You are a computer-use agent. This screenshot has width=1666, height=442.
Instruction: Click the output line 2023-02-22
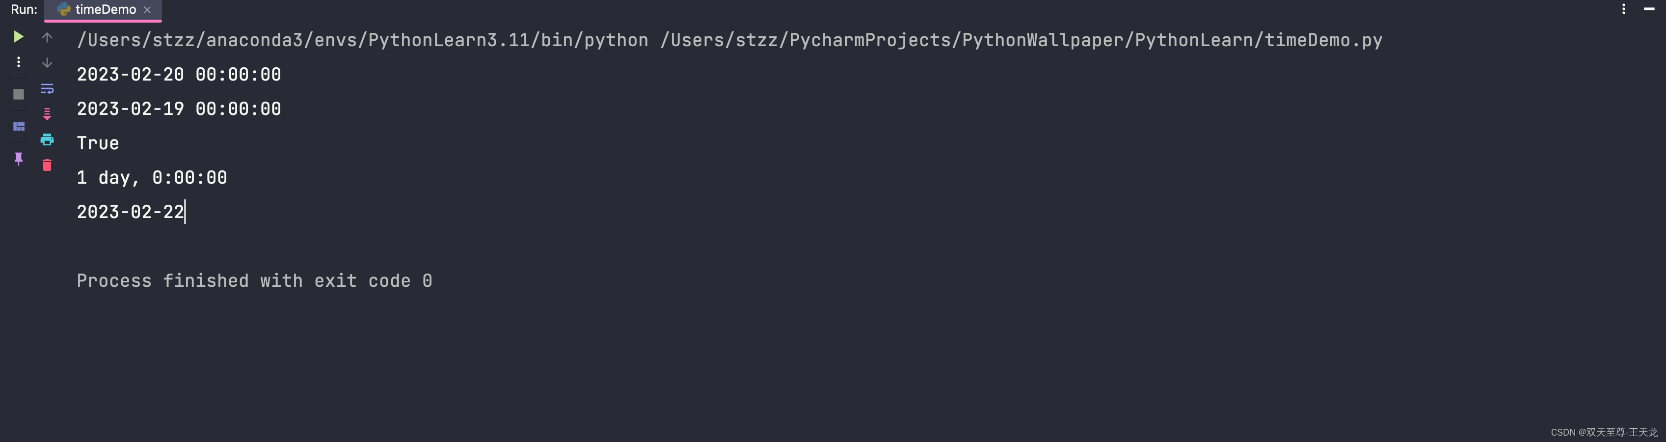[131, 212]
